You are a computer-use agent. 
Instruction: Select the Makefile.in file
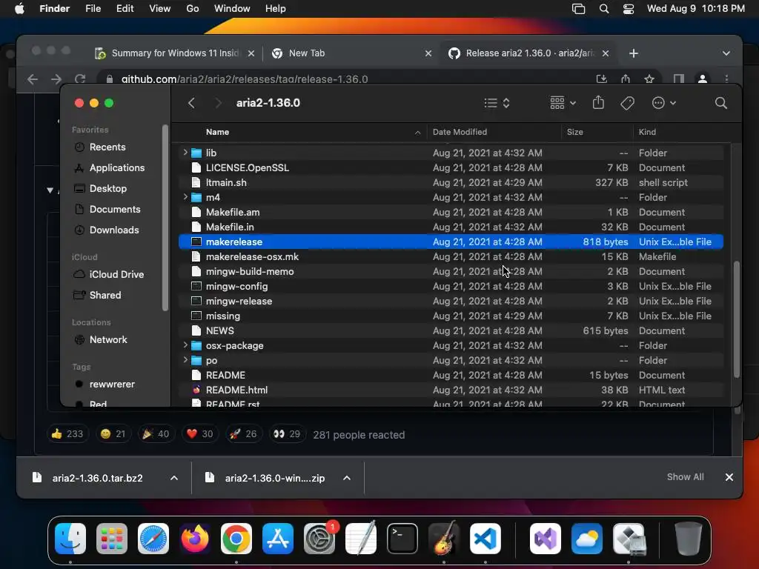(451, 227)
